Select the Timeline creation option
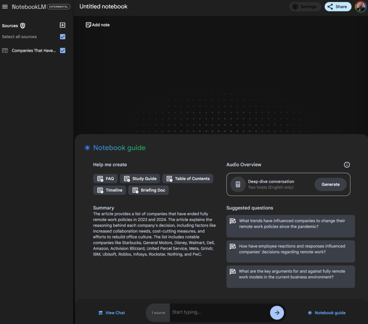This screenshot has width=368, height=324. 109,190
